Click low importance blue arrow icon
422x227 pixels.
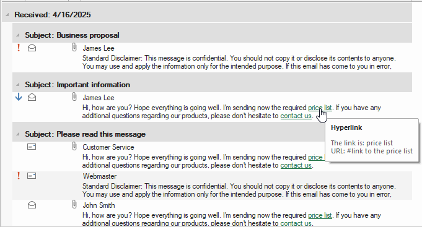point(19,97)
